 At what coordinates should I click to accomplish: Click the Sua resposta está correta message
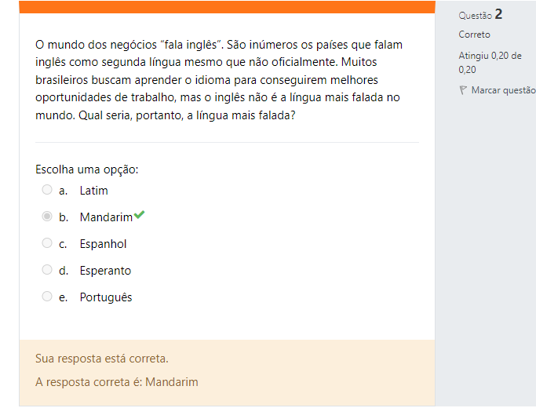pos(102,359)
